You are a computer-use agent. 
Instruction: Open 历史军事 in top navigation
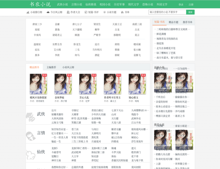tap(119, 4)
